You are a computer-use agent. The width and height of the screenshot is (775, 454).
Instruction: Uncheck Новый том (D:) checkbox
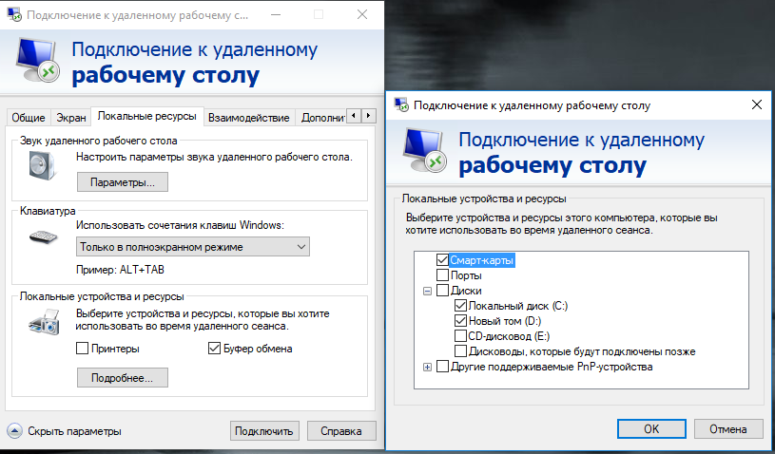(x=460, y=321)
